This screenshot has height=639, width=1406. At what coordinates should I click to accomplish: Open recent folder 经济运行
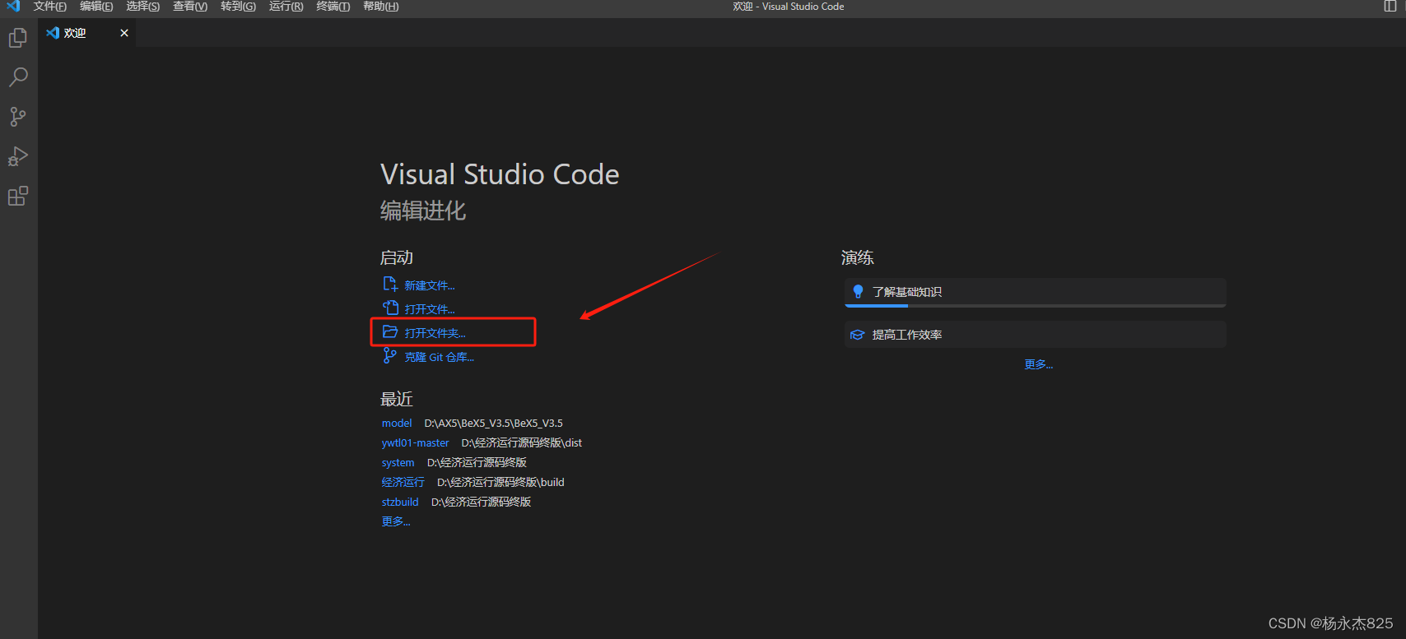(x=403, y=482)
